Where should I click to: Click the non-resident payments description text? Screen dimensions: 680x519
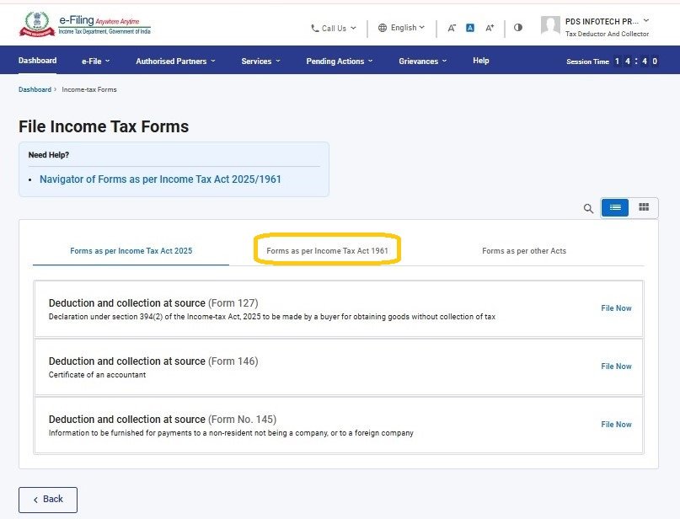coord(231,433)
